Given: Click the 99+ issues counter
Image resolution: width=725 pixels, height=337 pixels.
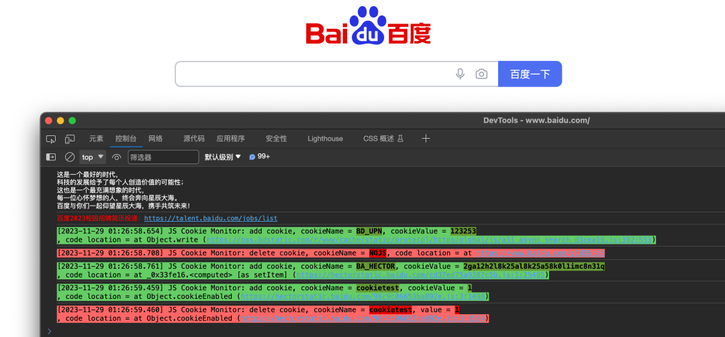Looking at the screenshot, I should [259, 157].
